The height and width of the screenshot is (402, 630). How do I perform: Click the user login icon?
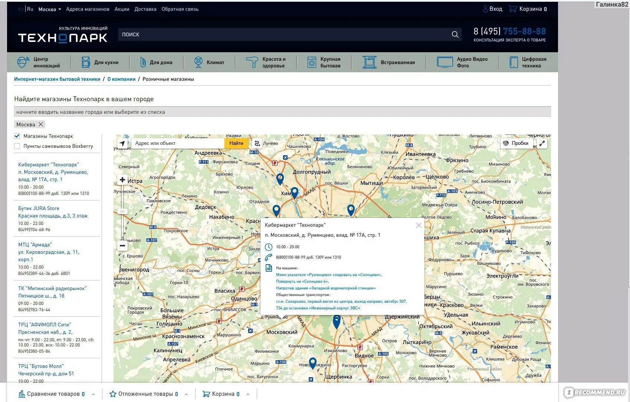[x=485, y=9]
